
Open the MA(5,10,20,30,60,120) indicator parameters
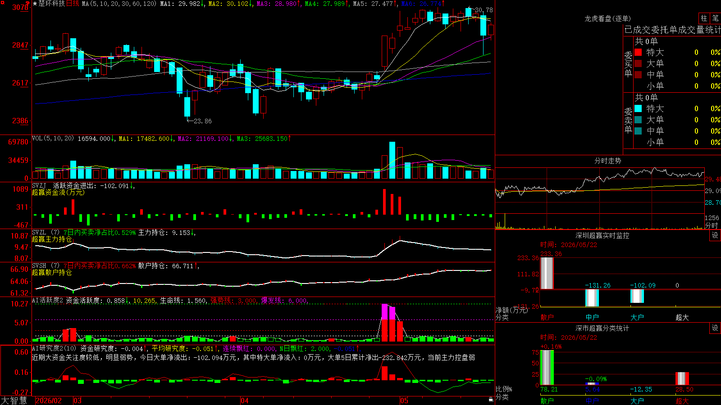119,4
